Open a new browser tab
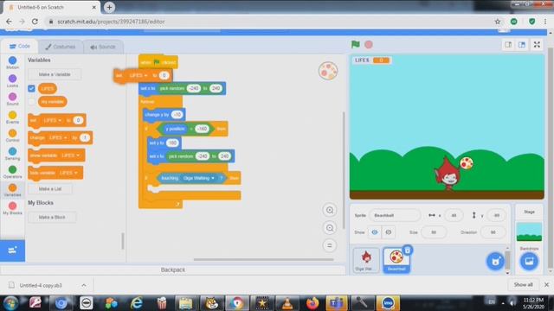This screenshot has width=554, height=311. [x=109, y=7]
